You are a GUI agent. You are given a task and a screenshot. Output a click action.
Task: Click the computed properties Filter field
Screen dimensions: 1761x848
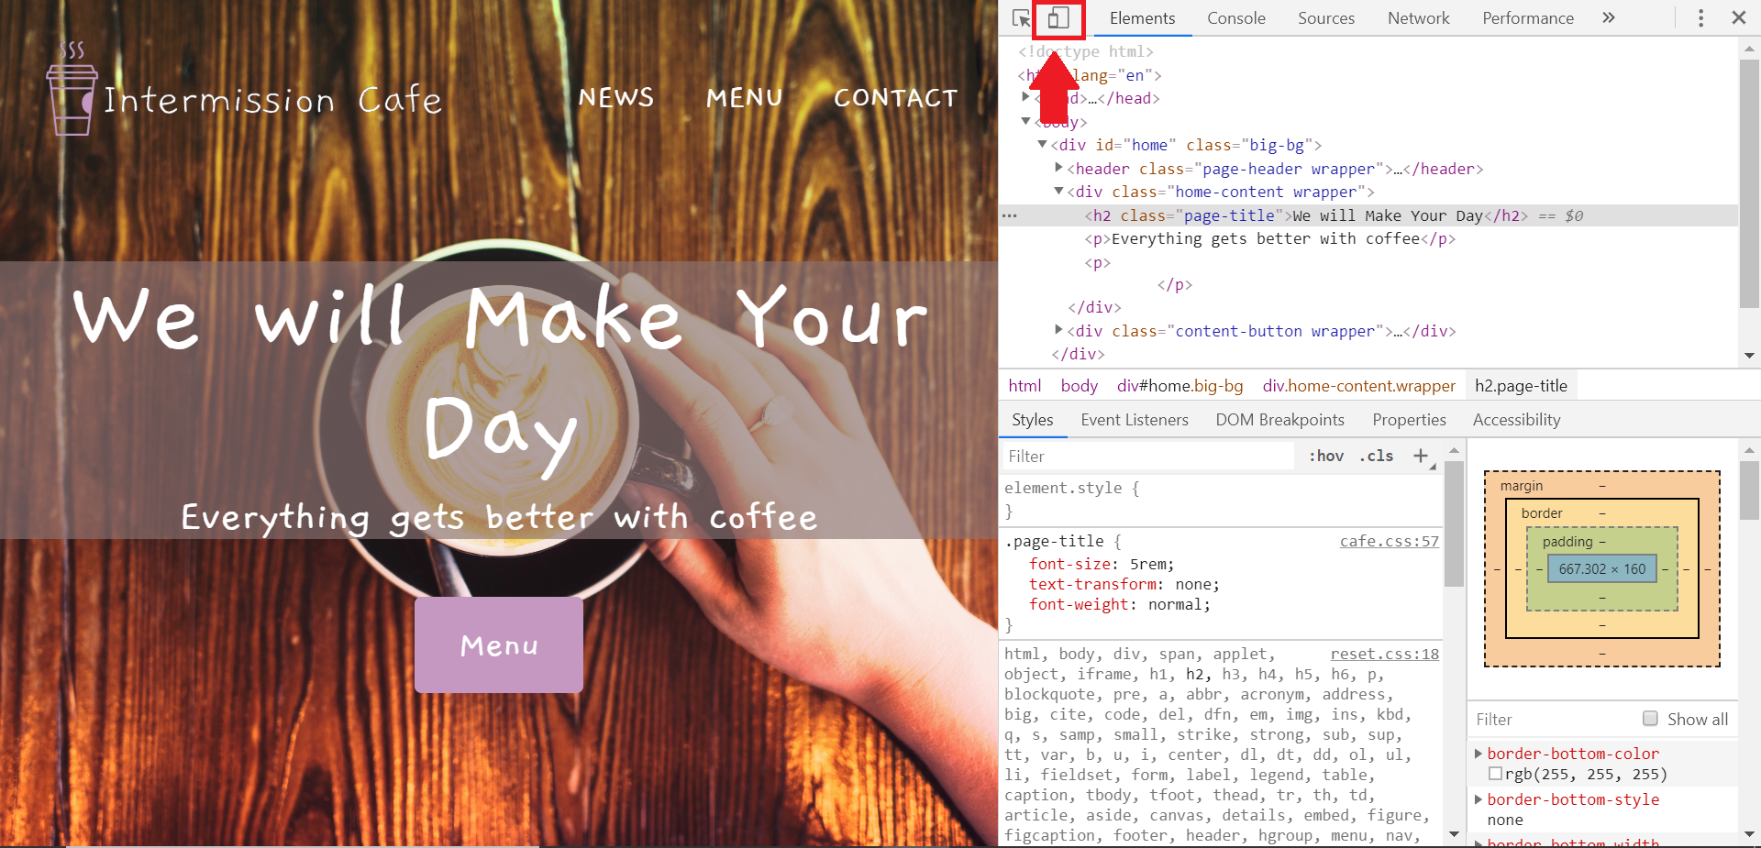1550,720
